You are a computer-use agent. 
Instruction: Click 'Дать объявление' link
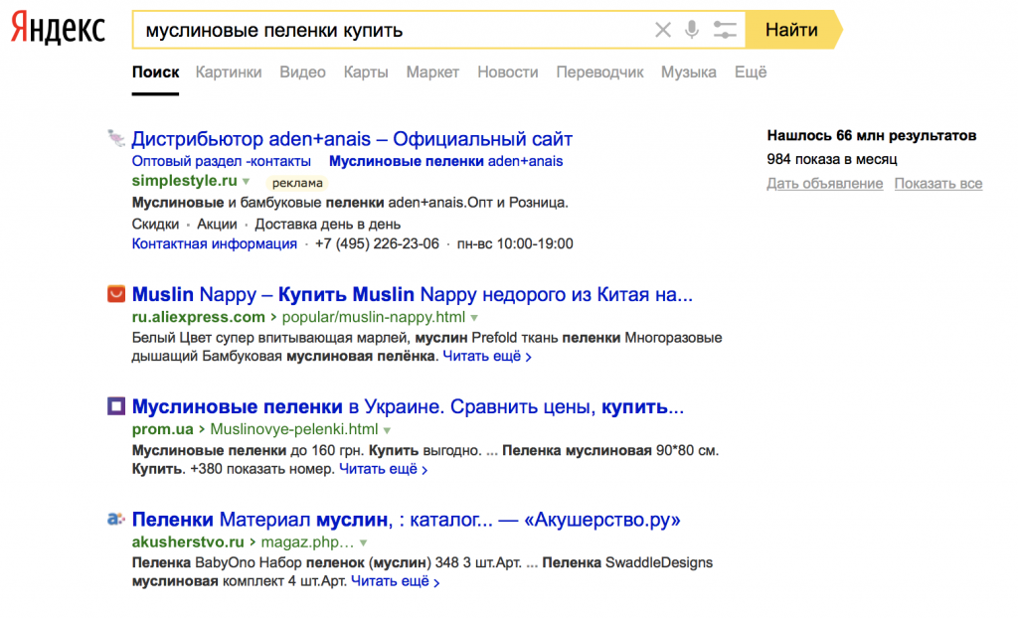(x=824, y=184)
